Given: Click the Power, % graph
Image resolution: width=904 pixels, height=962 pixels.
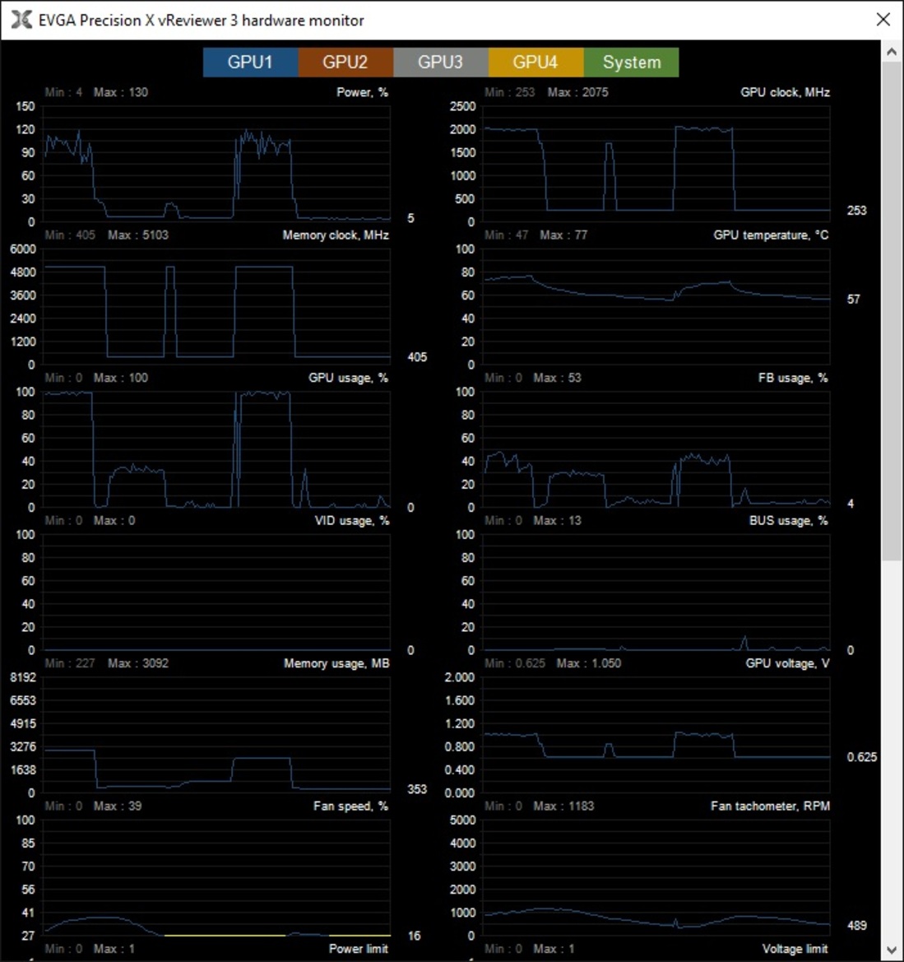Looking at the screenshot, I should click(x=217, y=164).
